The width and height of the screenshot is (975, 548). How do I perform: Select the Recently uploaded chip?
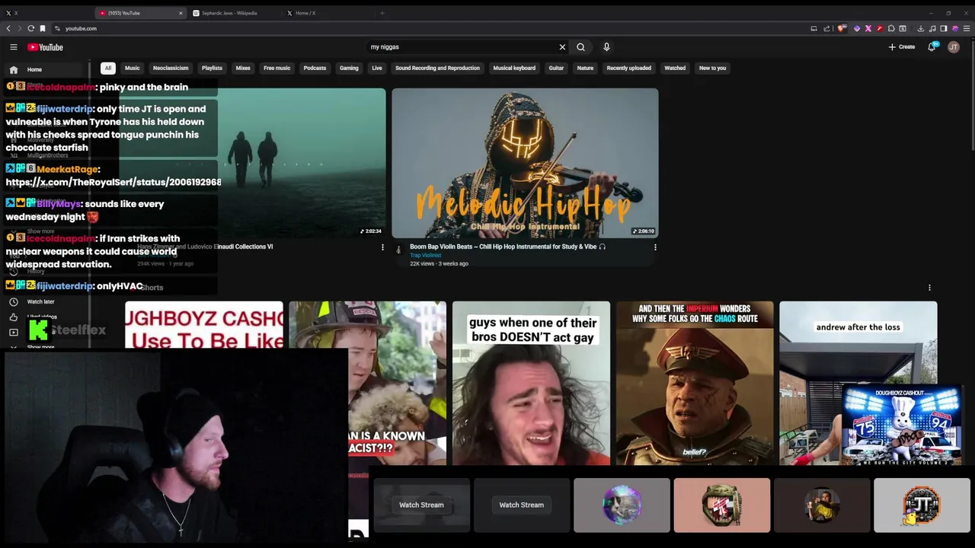pyautogui.click(x=628, y=68)
